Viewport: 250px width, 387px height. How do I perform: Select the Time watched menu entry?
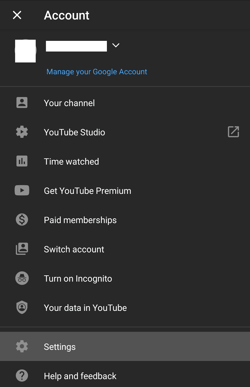(x=125, y=161)
